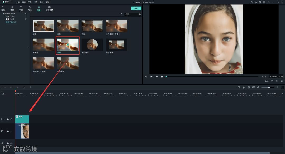Click the microphone voiceover record icon

point(244,87)
